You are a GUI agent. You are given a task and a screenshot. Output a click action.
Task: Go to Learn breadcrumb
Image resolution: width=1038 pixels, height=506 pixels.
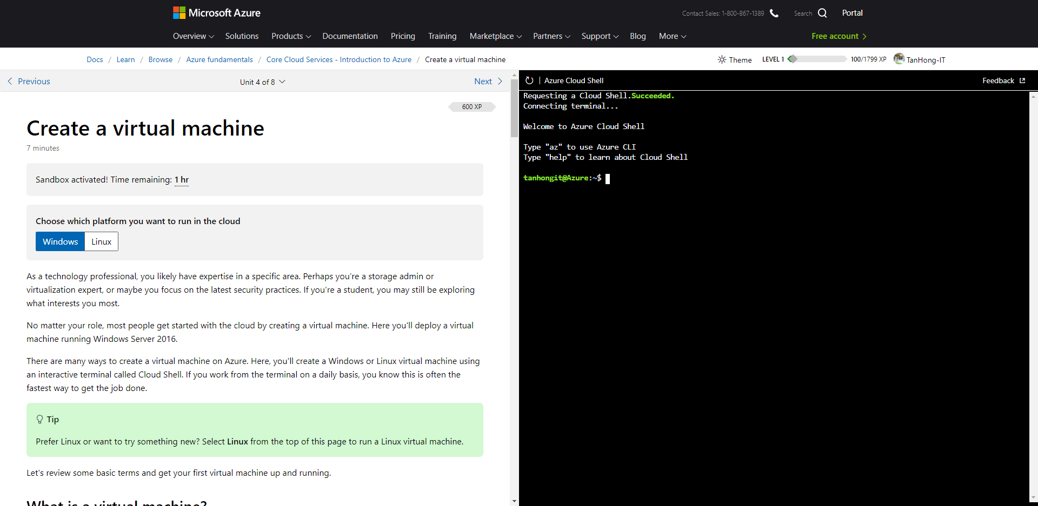click(x=126, y=59)
